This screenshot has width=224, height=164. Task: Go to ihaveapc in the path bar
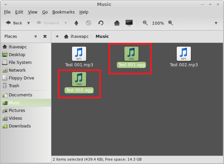tap(76, 37)
